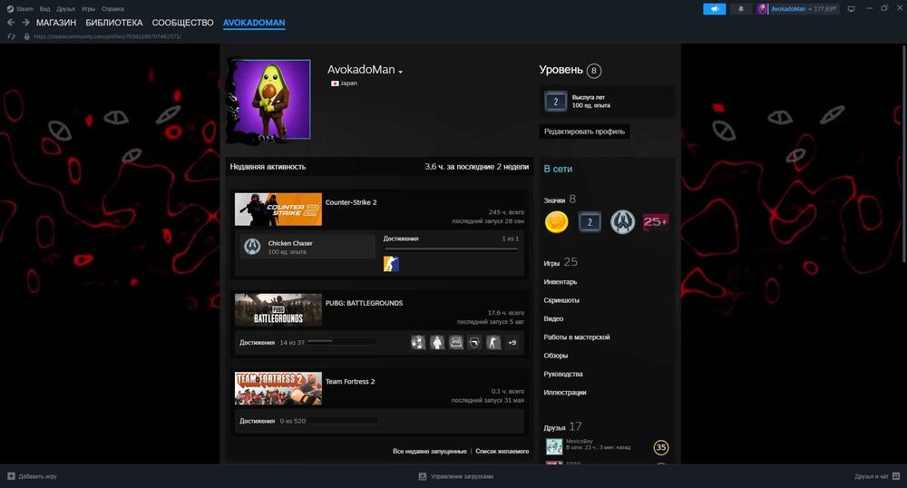907x488 pixels.
Task: Open the Level 8 badge circle
Action: (593, 71)
